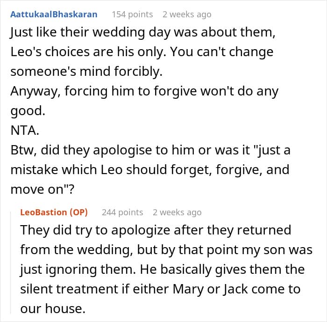Open the timestamp on LeoBastion's reply
Viewport: 327px width, 322px height.
[177, 212]
